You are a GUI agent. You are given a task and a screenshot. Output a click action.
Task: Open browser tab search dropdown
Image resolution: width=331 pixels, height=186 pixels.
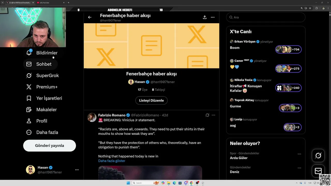click(x=2, y=3)
